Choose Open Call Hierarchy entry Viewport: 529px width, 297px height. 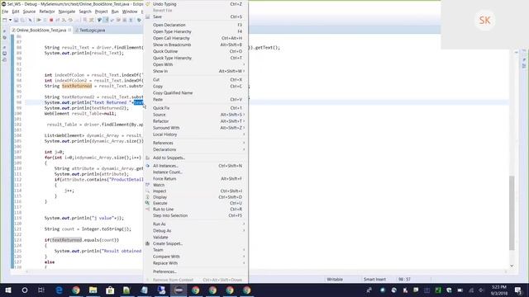196,38
